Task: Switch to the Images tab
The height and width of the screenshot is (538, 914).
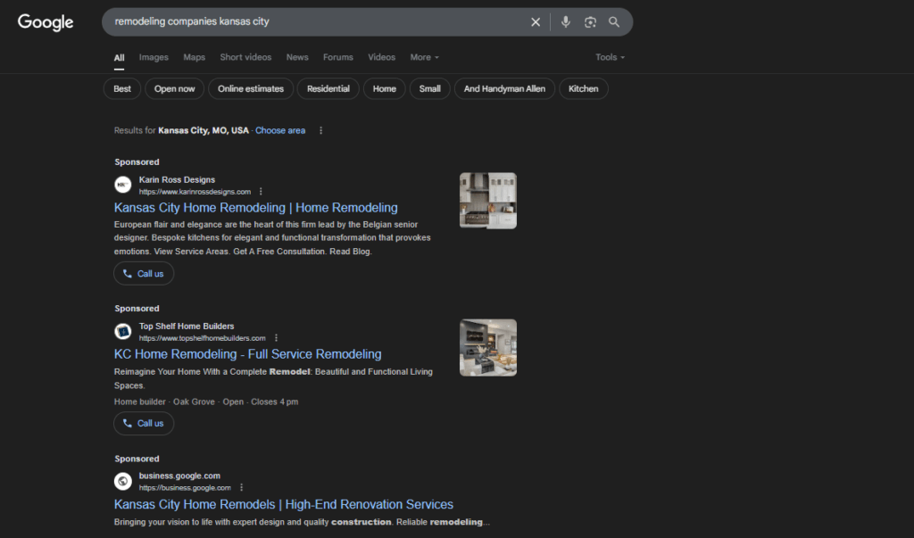Action: point(154,57)
